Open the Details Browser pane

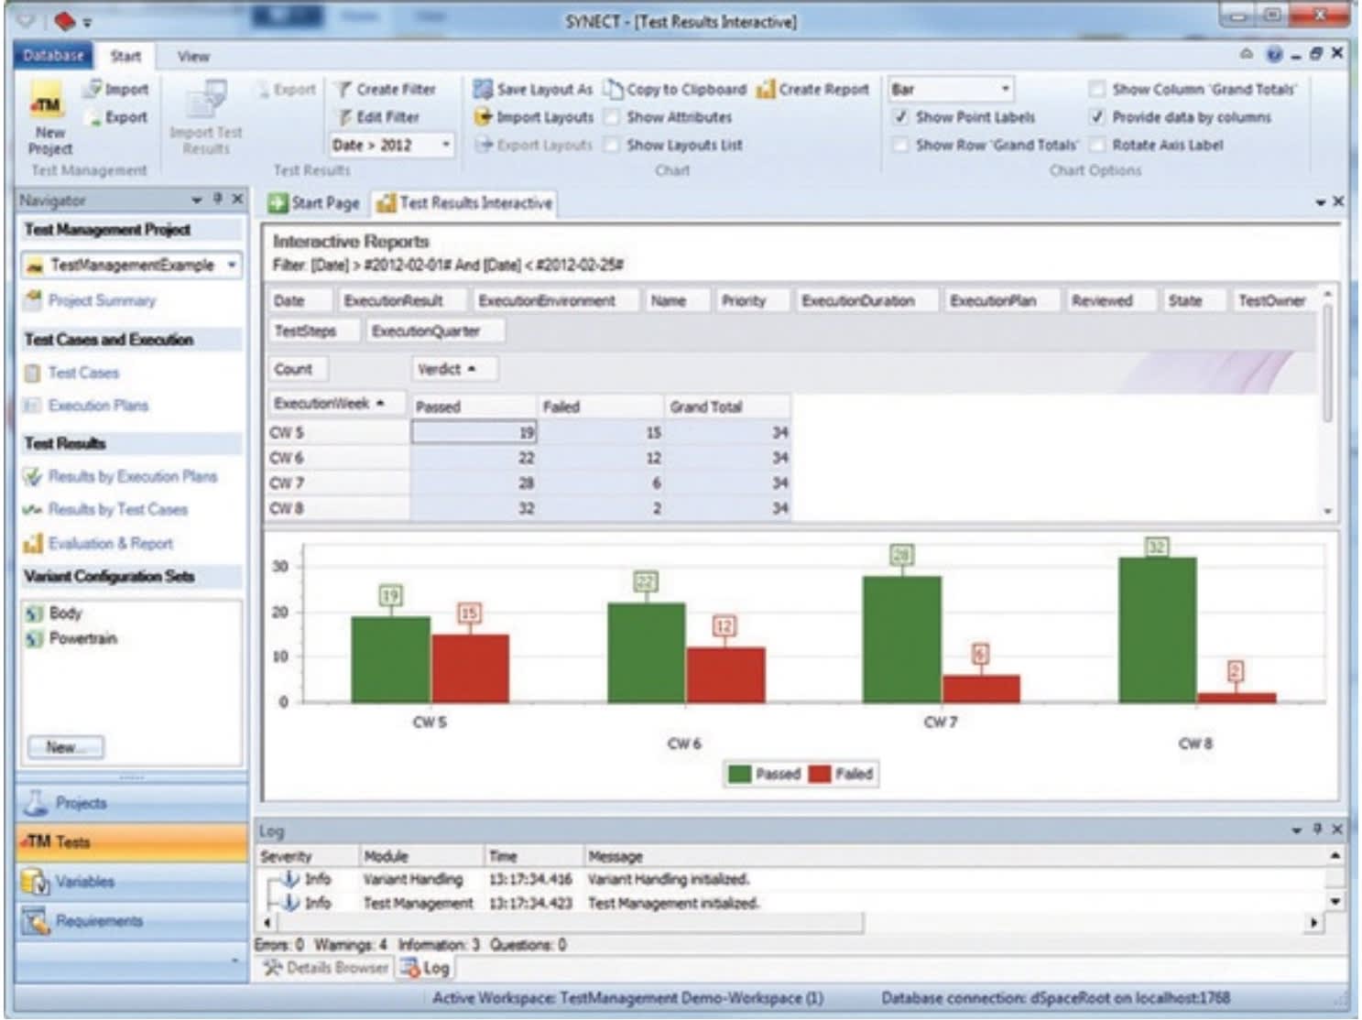point(326,968)
